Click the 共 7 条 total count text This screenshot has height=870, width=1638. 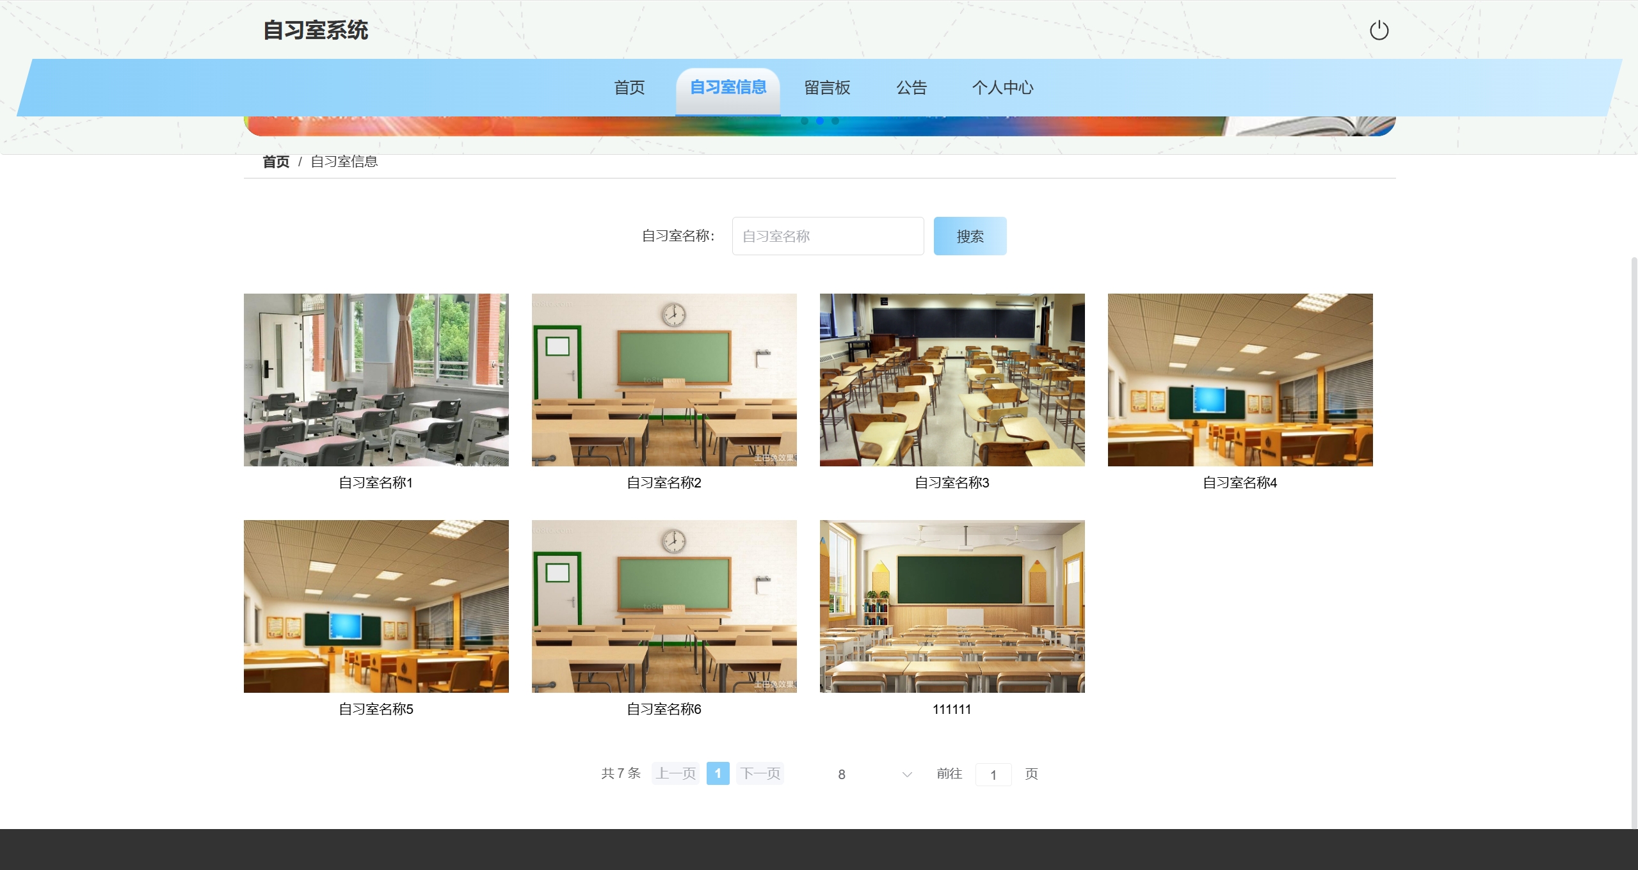pos(621,773)
